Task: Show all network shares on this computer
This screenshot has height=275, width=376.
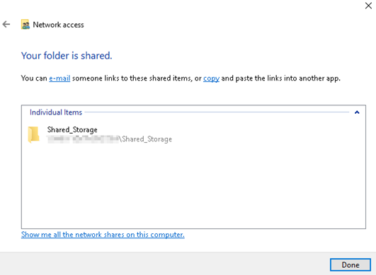Action: (103, 235)
